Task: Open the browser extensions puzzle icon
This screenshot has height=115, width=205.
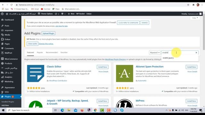Action: [x=193, y=5]
